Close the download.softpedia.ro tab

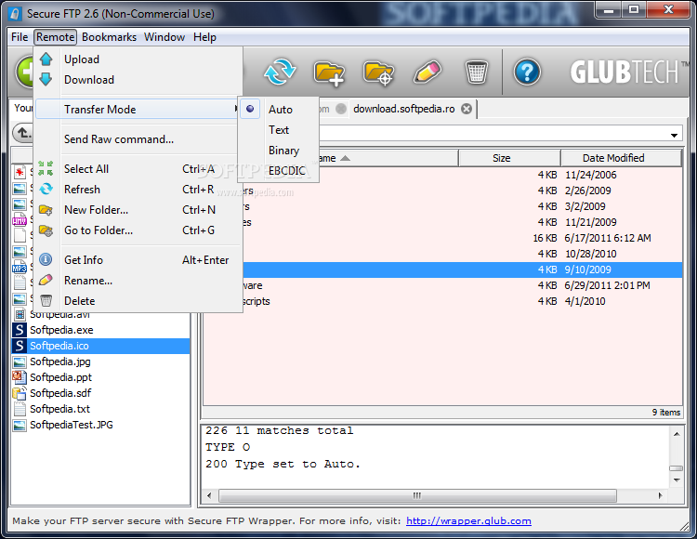tap(467, 109)
